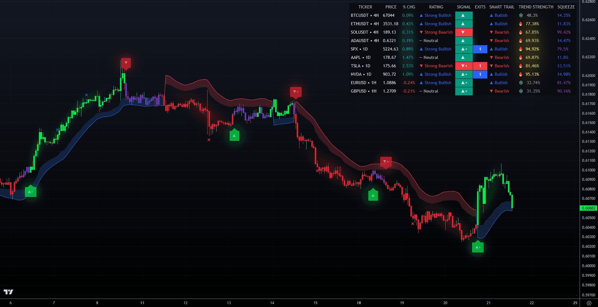Click the current price label 0.60602 on the scale
This screenshot has height=307, width=598.
tap(588, 208)
